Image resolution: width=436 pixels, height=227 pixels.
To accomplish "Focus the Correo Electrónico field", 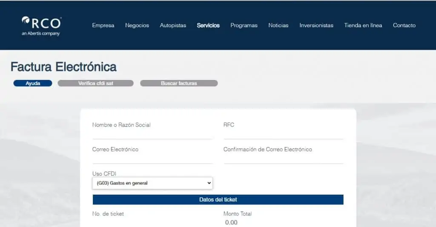I will tap(153, 159).
